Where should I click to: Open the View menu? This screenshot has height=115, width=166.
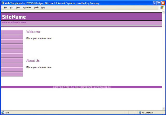pos(18,7)
